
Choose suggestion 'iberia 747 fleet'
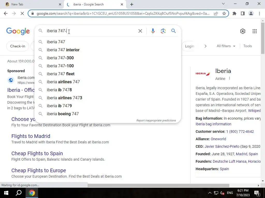point(108,74)
